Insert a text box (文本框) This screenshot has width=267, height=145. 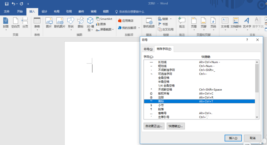[225, 23]
